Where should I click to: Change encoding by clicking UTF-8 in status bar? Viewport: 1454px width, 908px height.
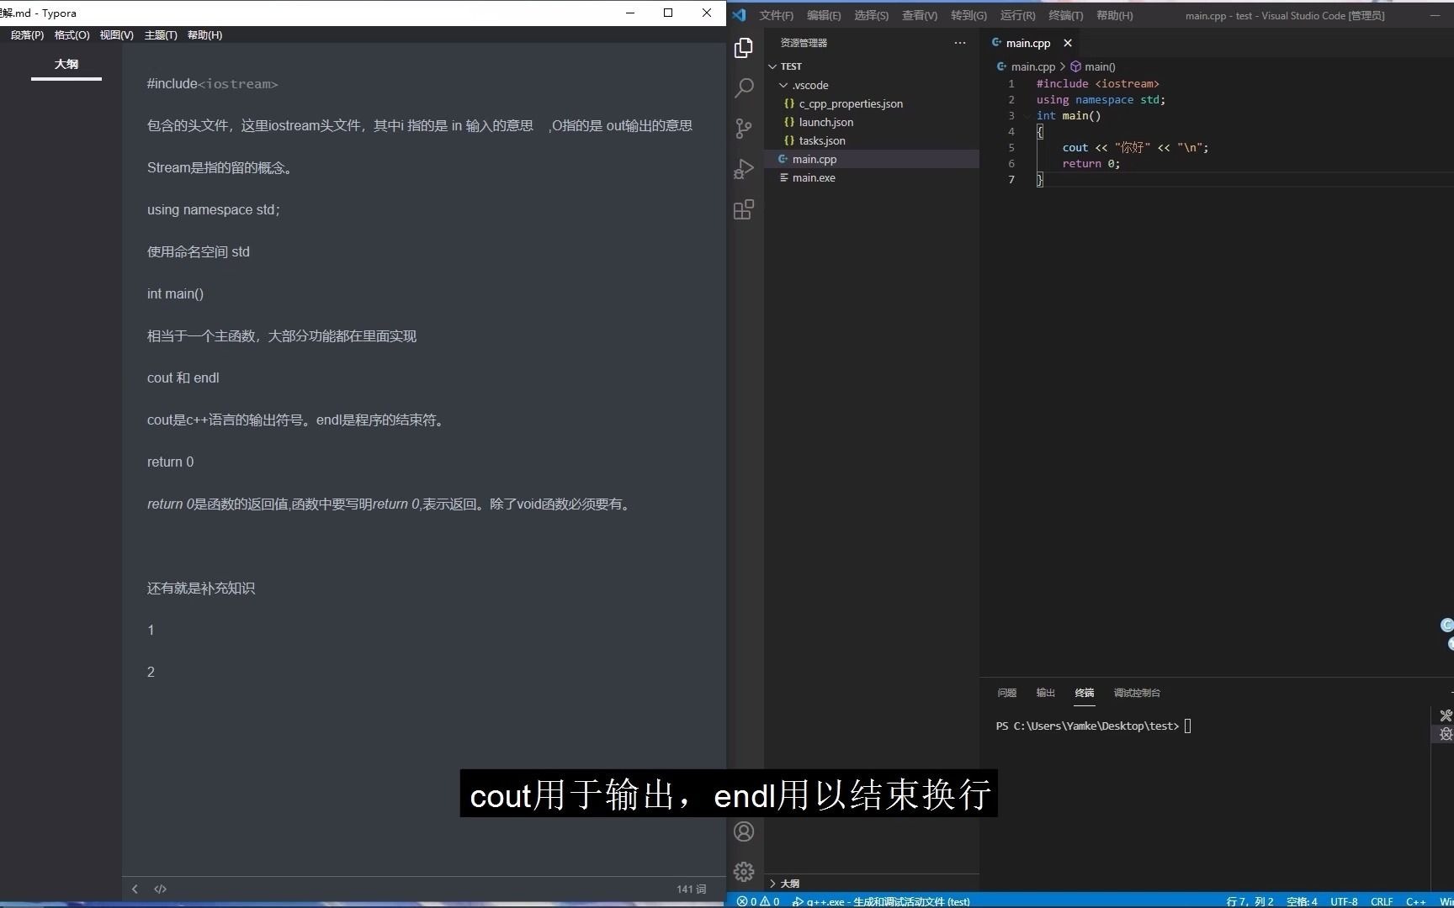click(x=1344, y=901)
